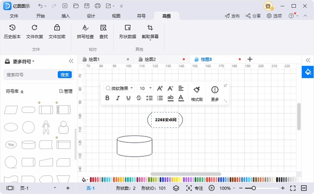This screenshot has width=314, height=194.
Task: Click the zoom slider in status bar
Action: [254, 188]
